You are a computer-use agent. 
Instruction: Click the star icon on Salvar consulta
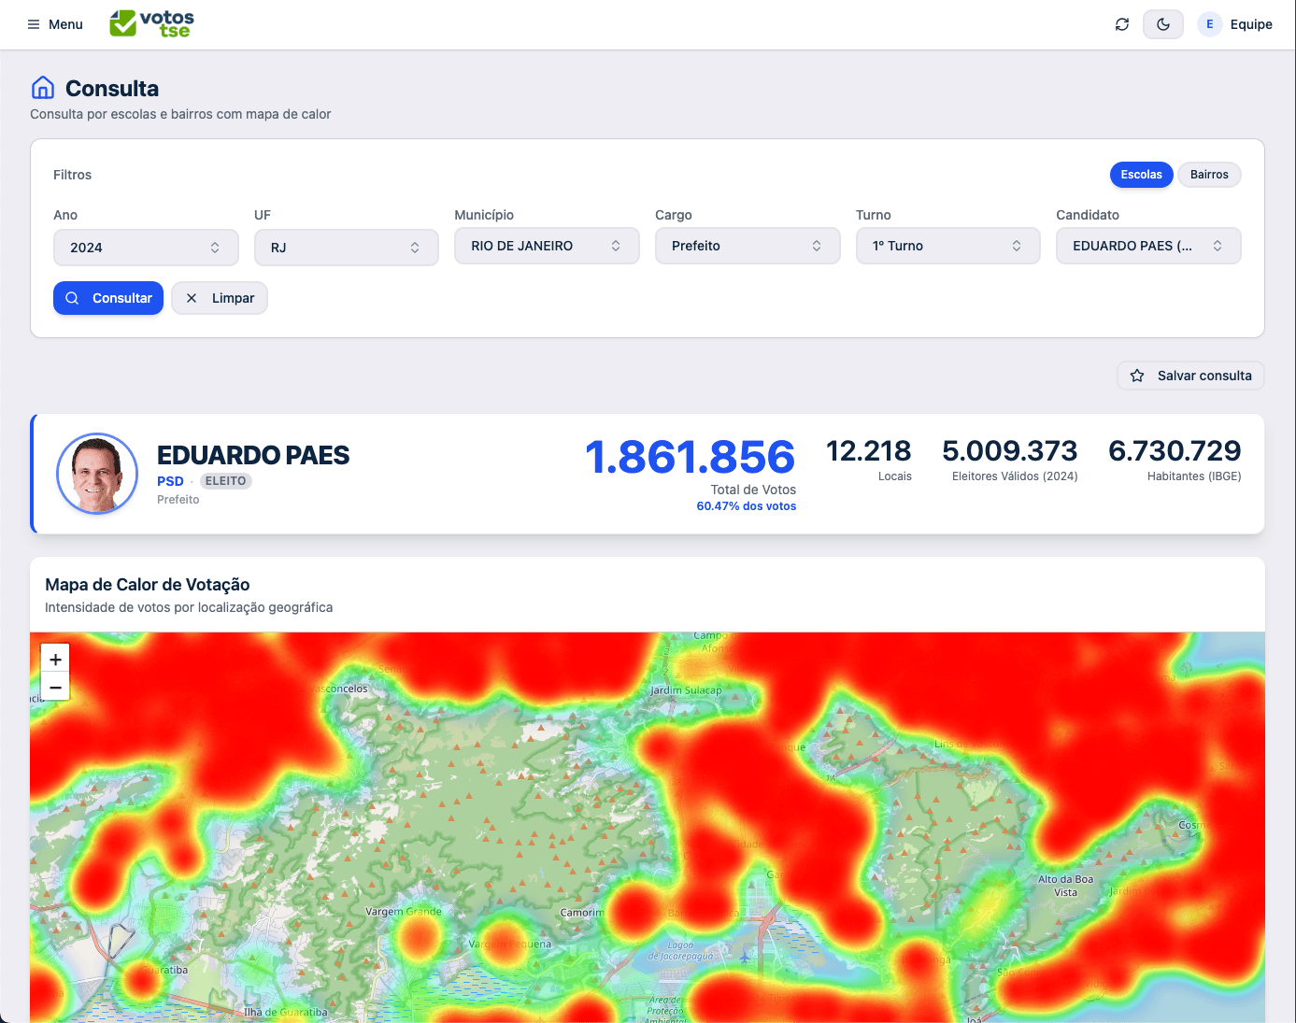click(1138, 376)
